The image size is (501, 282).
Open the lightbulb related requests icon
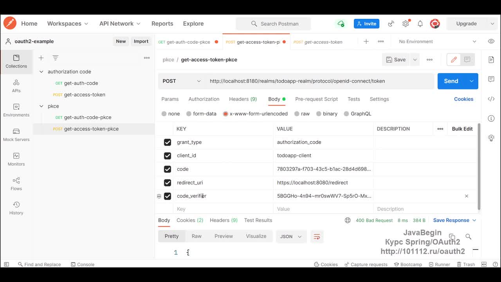tap(491, 138)
